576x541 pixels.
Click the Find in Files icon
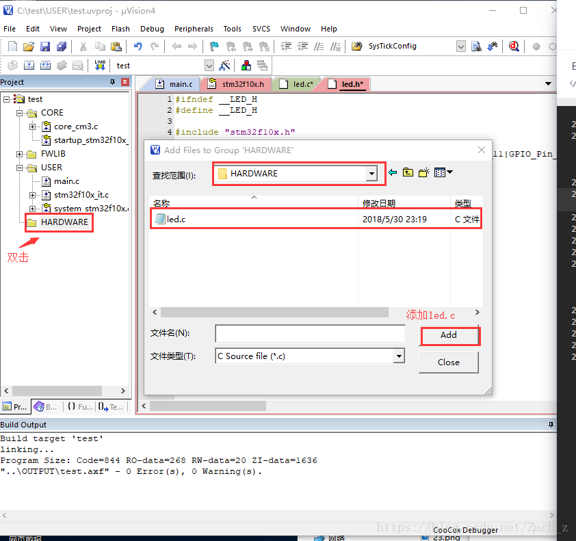click(x=356, y=47)
